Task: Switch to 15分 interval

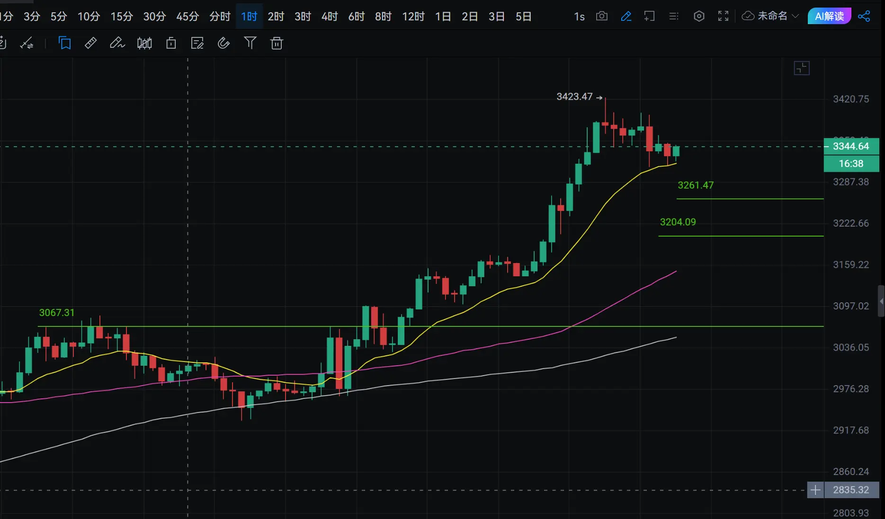Action: [122, 17]
